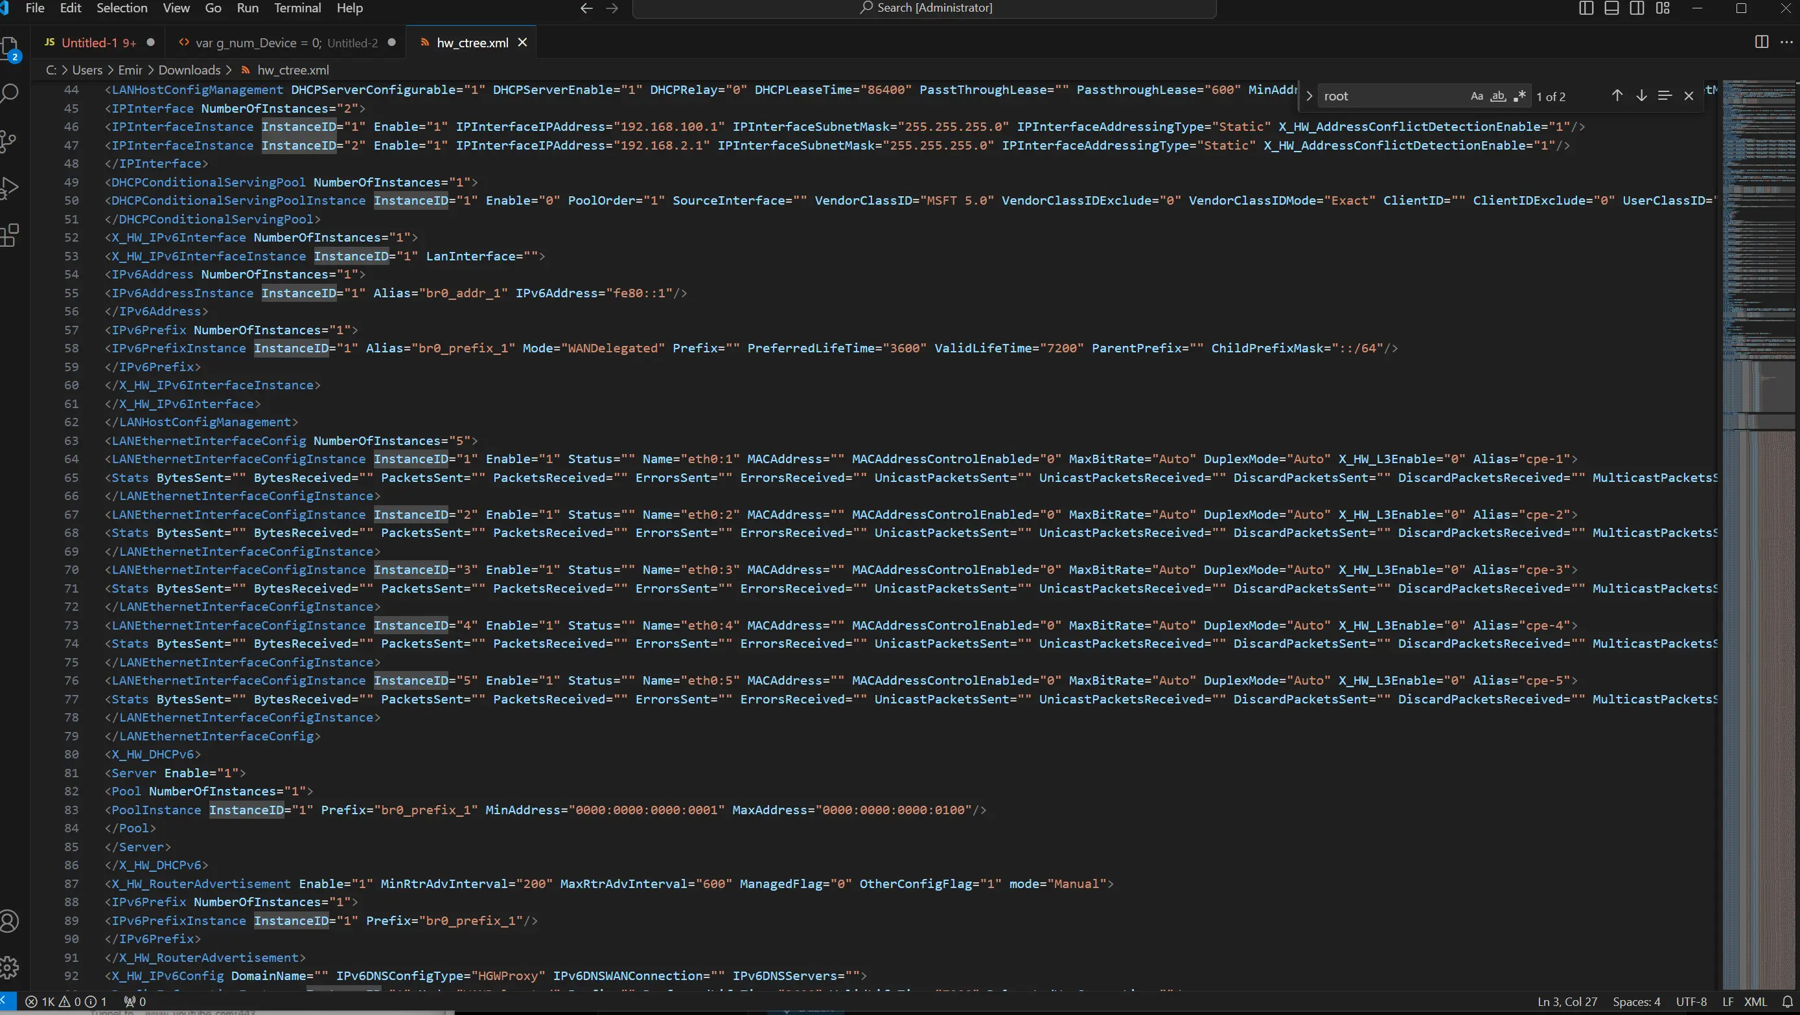
Task: Open the Run menu
Action: 248,8
